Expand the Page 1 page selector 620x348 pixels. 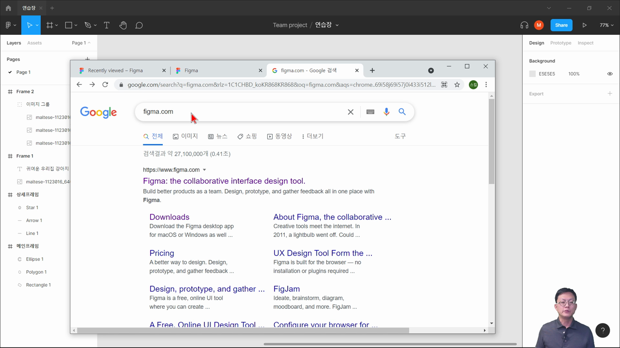click(x=81, y=43)
